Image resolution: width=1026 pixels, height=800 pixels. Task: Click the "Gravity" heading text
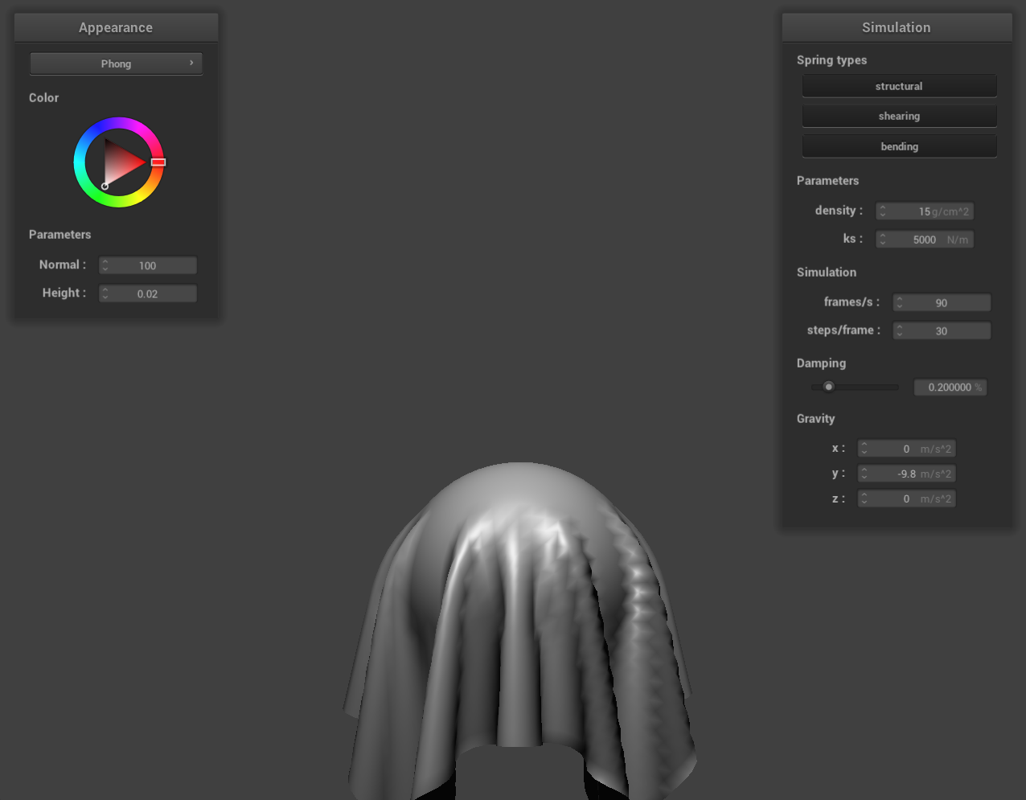pyautogui.click(x=815, y=419)
